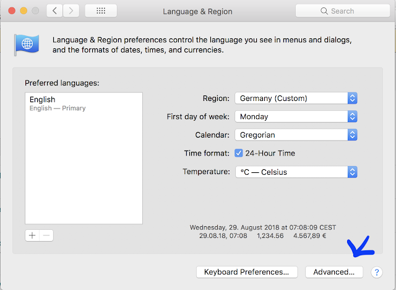Expand the First day of week dropdown

coord(296,116)
